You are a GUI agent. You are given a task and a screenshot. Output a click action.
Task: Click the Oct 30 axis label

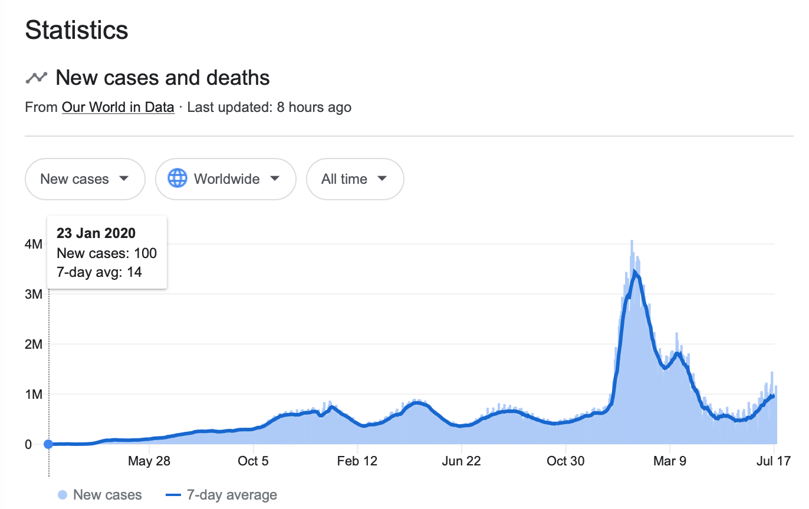[x=565, y=461]
